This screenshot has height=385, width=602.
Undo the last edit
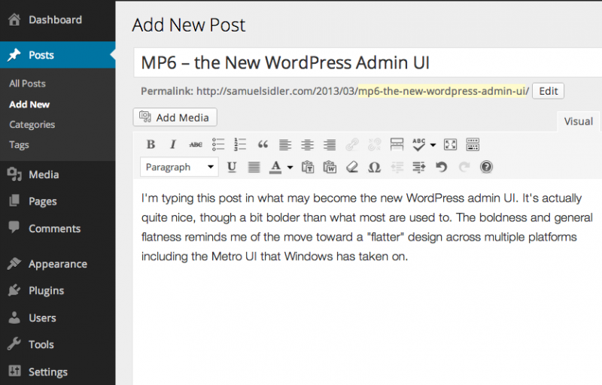(442, 167)
